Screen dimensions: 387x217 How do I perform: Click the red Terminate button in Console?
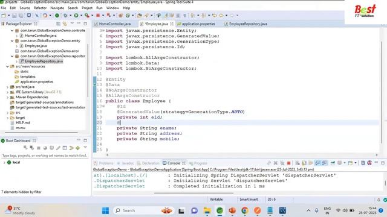288,163
